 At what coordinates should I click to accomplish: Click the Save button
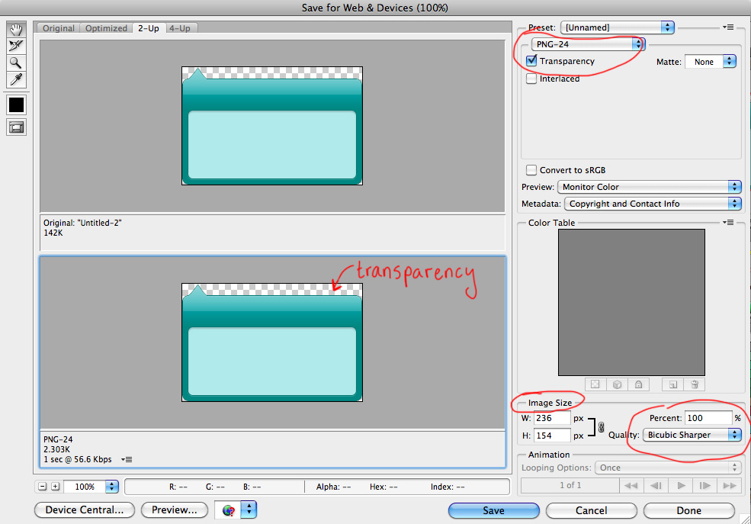493,510
